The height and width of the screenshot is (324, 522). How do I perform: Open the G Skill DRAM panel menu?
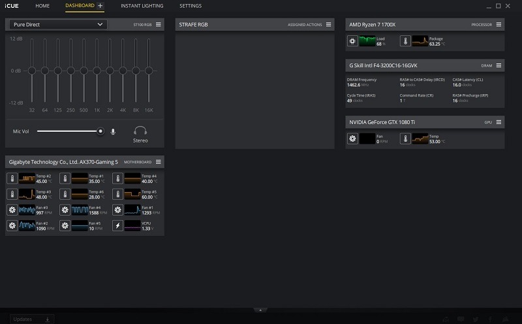coord(499,65)
